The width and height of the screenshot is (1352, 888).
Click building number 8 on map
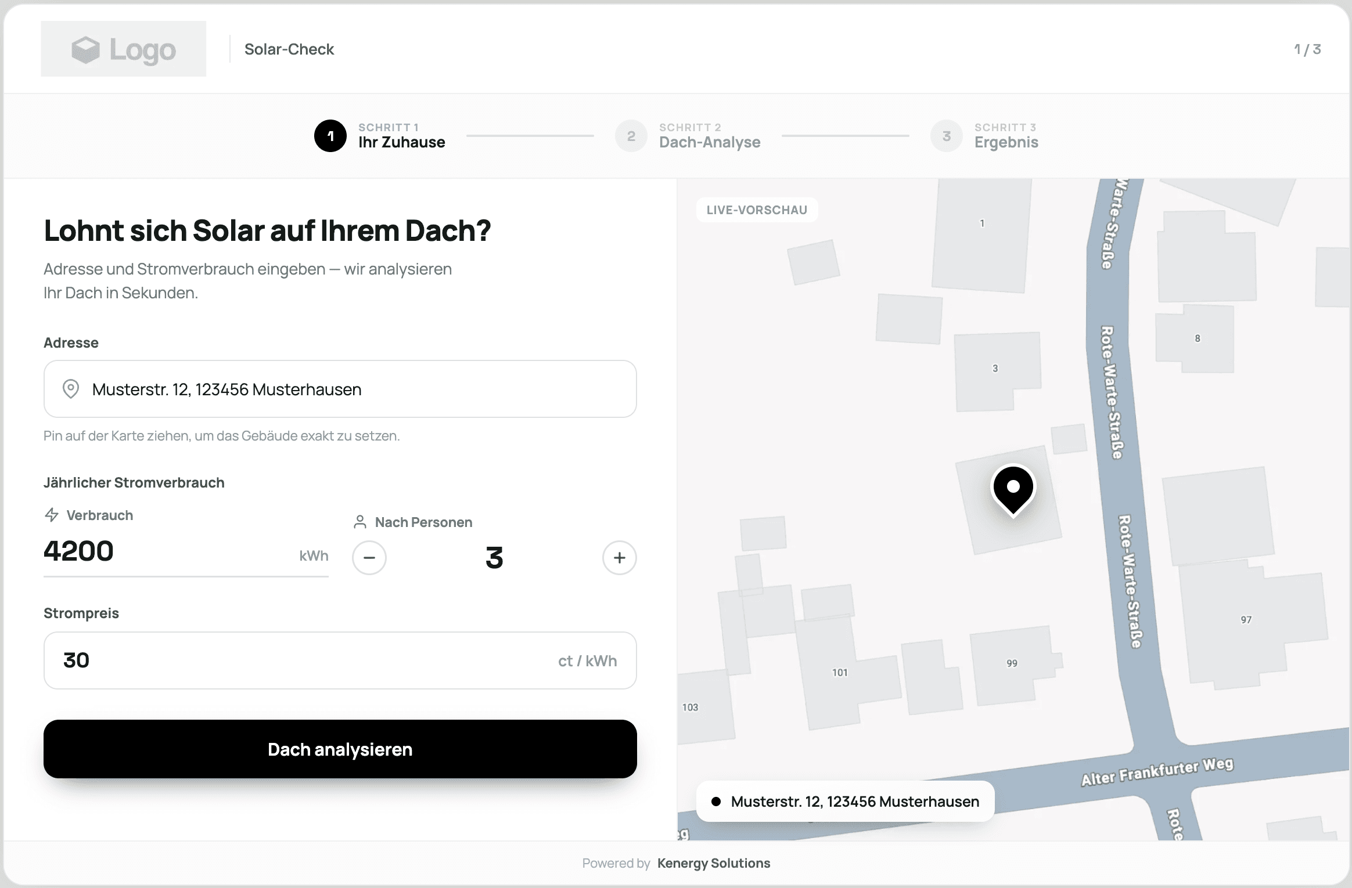point(1198,338)
